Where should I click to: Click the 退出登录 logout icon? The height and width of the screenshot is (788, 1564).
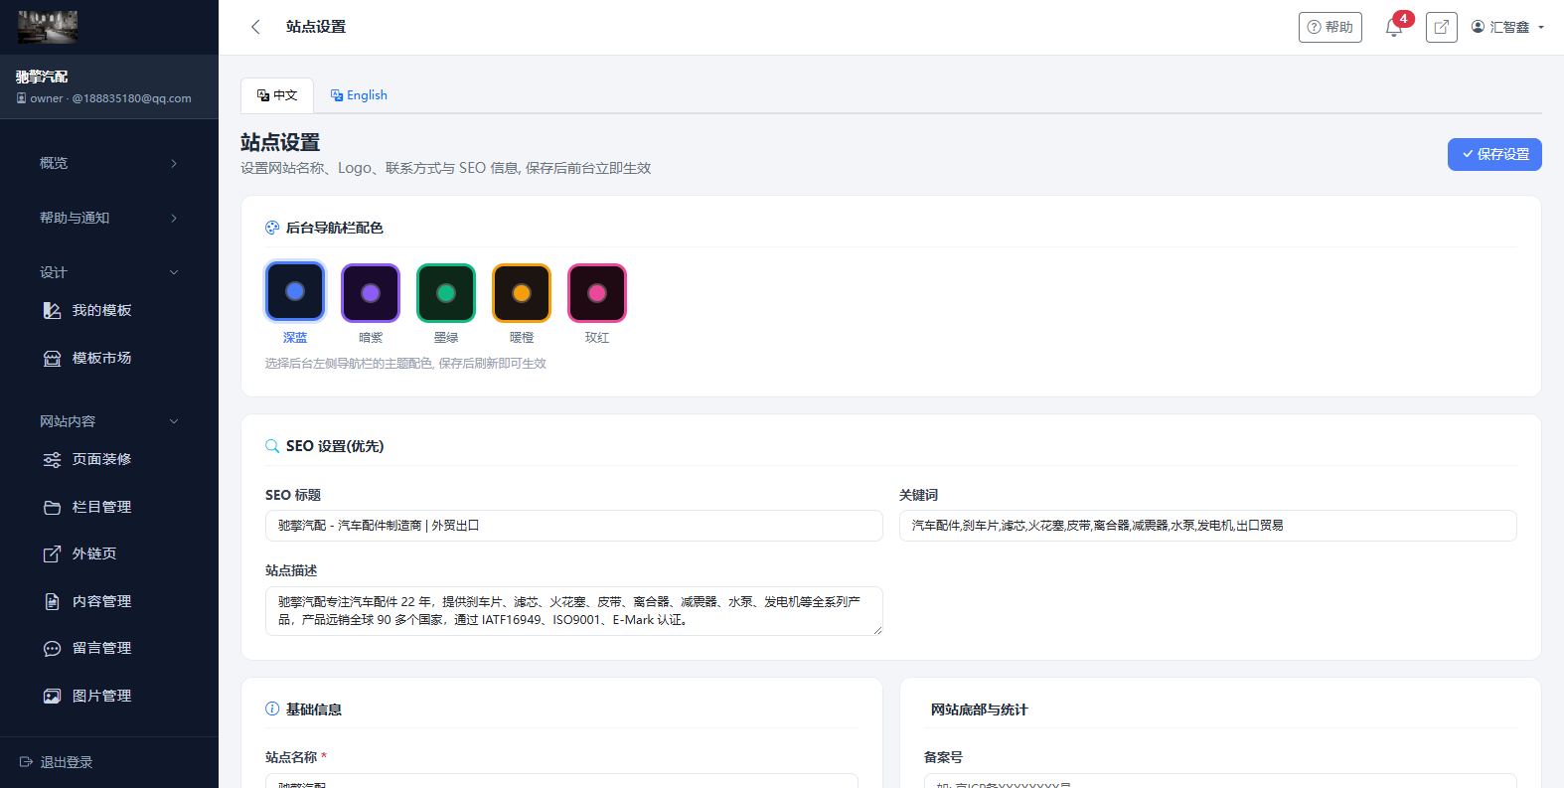(x=27, y=762)
